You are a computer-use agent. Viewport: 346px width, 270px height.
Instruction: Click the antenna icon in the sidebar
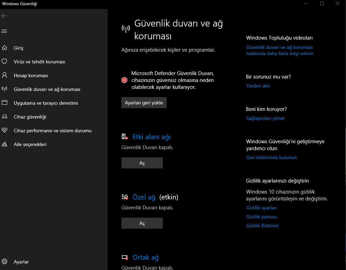coord(4,89)
